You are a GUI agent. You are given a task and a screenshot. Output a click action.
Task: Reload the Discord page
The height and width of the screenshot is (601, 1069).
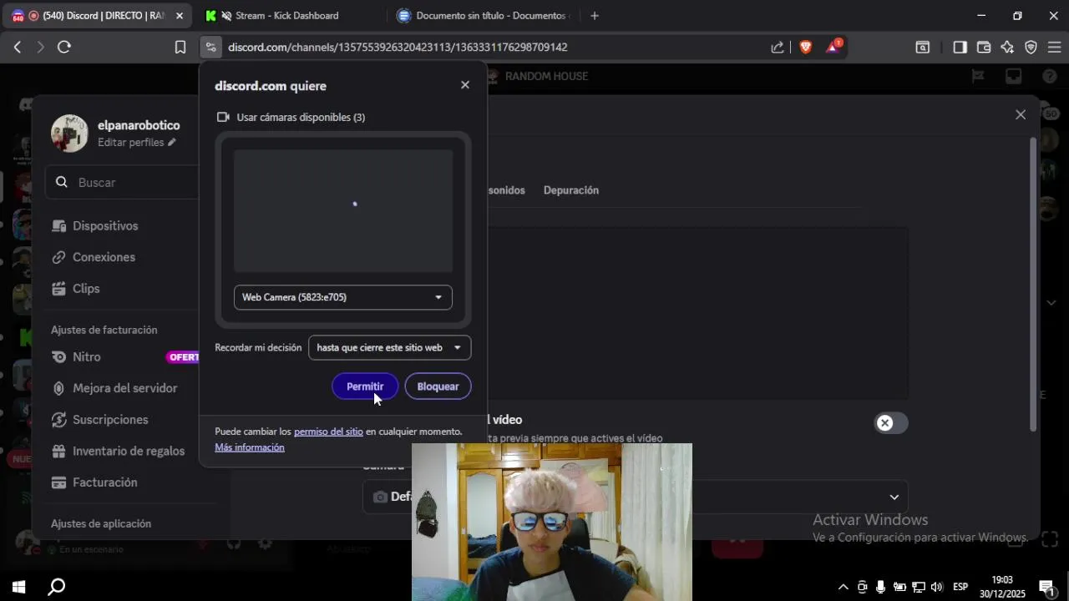pos(64,48)
